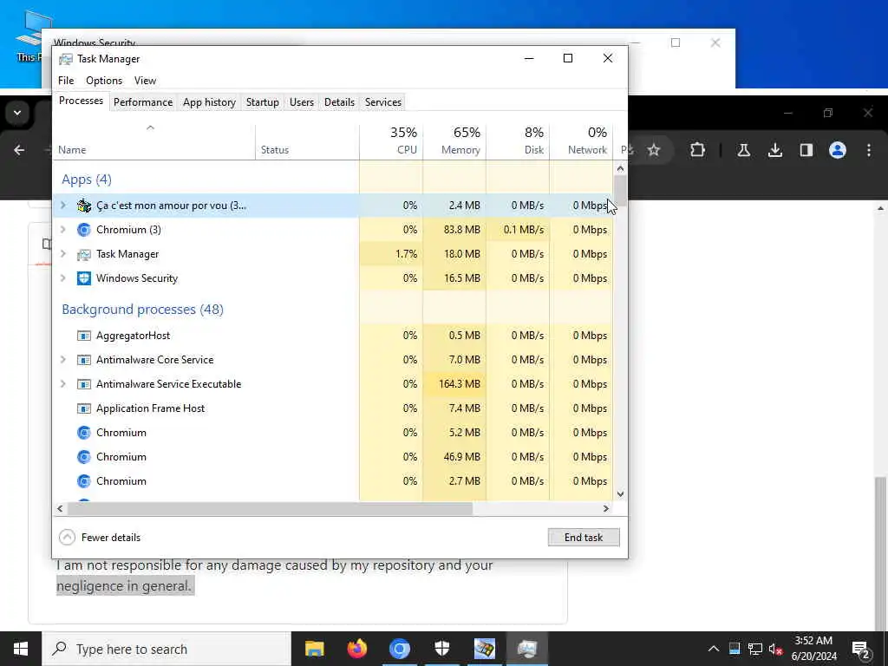This screenshot has height=666, width=888.
Task: Click the horizontal scrollbar left arrow
Action: pyautogui.click(x=60, y=508)
